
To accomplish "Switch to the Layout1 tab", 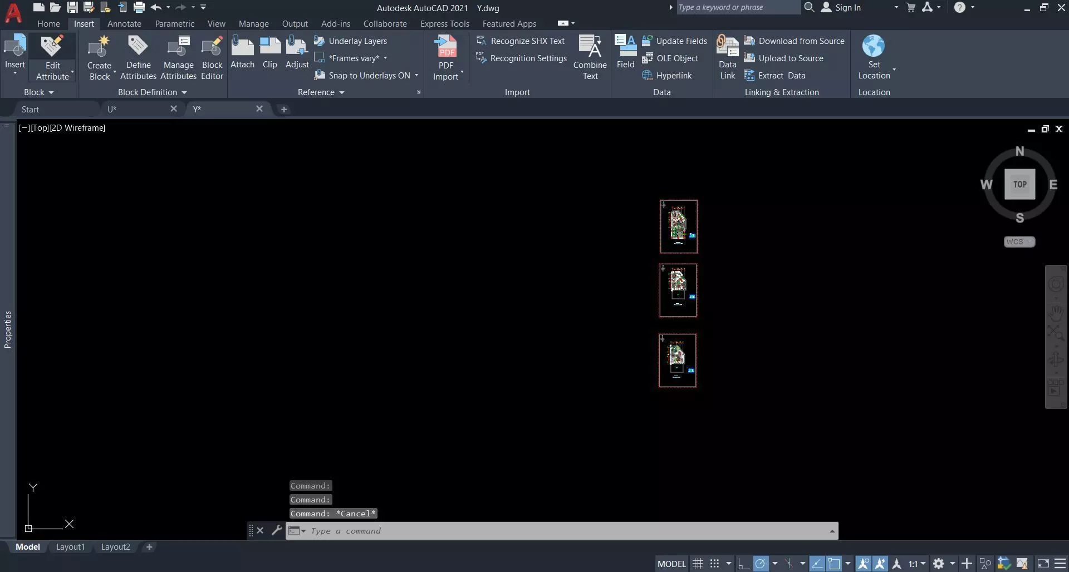I will coord(71,547).
